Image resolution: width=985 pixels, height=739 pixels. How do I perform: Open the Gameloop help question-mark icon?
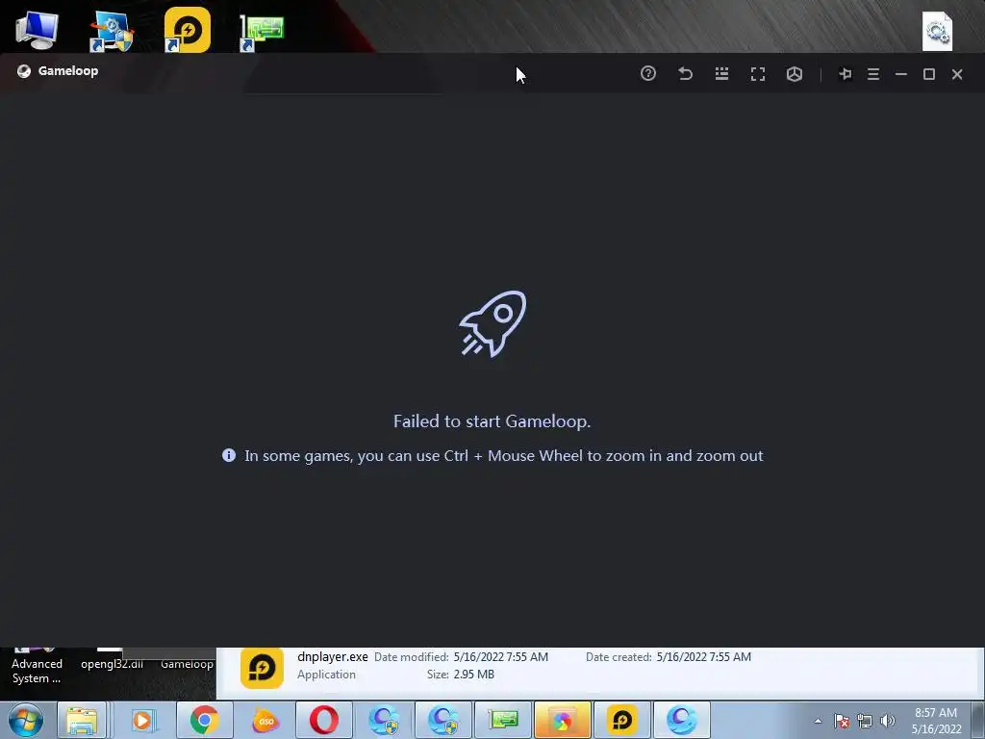click(648, 73)
